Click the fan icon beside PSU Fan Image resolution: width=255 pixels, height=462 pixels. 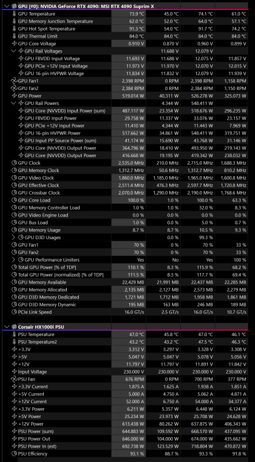(14, 379)
